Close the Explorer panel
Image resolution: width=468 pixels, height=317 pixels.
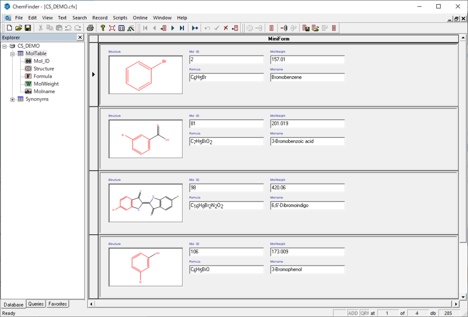pos(80,37)
